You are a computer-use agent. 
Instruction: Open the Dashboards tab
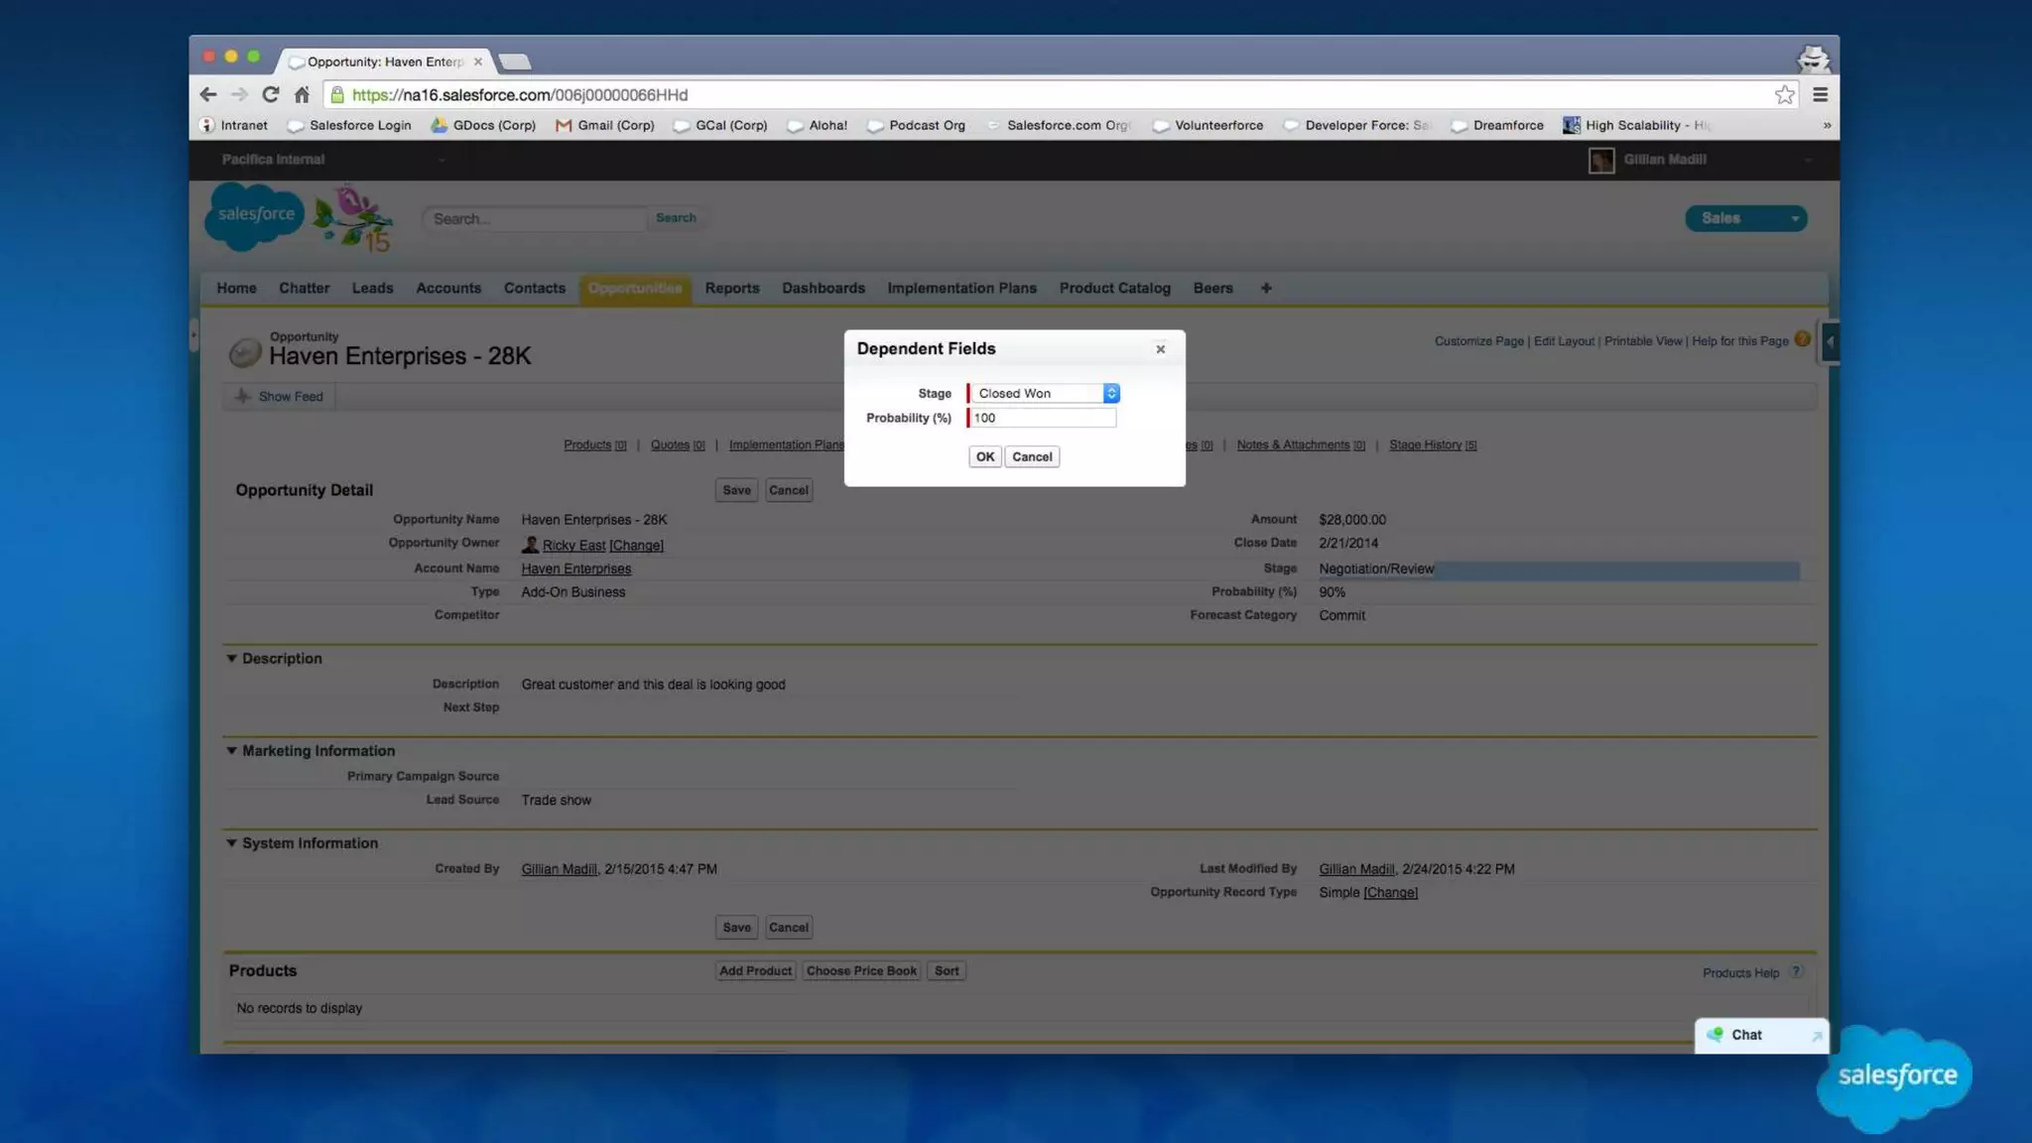823,288
